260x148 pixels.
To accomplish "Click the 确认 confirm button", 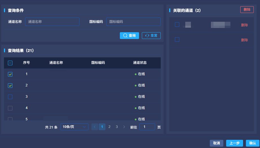I will (253, 143).
